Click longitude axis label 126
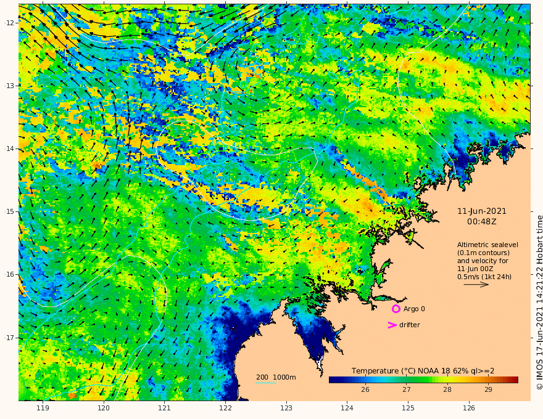The width and height of the screenshot is (543, 419). [x=469, y=408]
